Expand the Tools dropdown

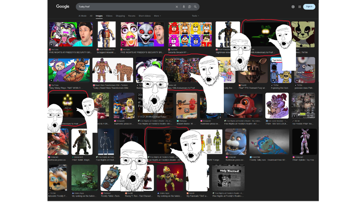pos(195,16)
